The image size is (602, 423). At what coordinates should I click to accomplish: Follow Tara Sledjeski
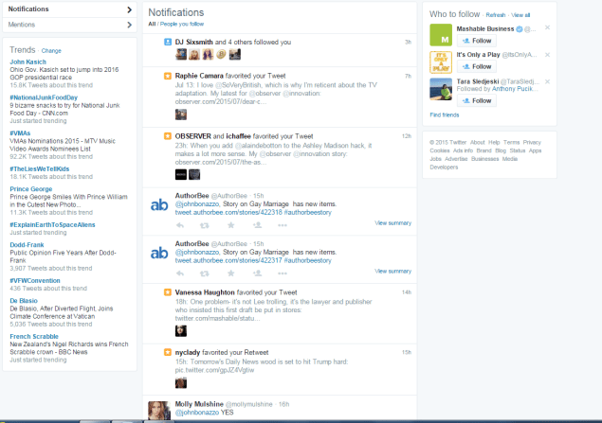point(477,100)
